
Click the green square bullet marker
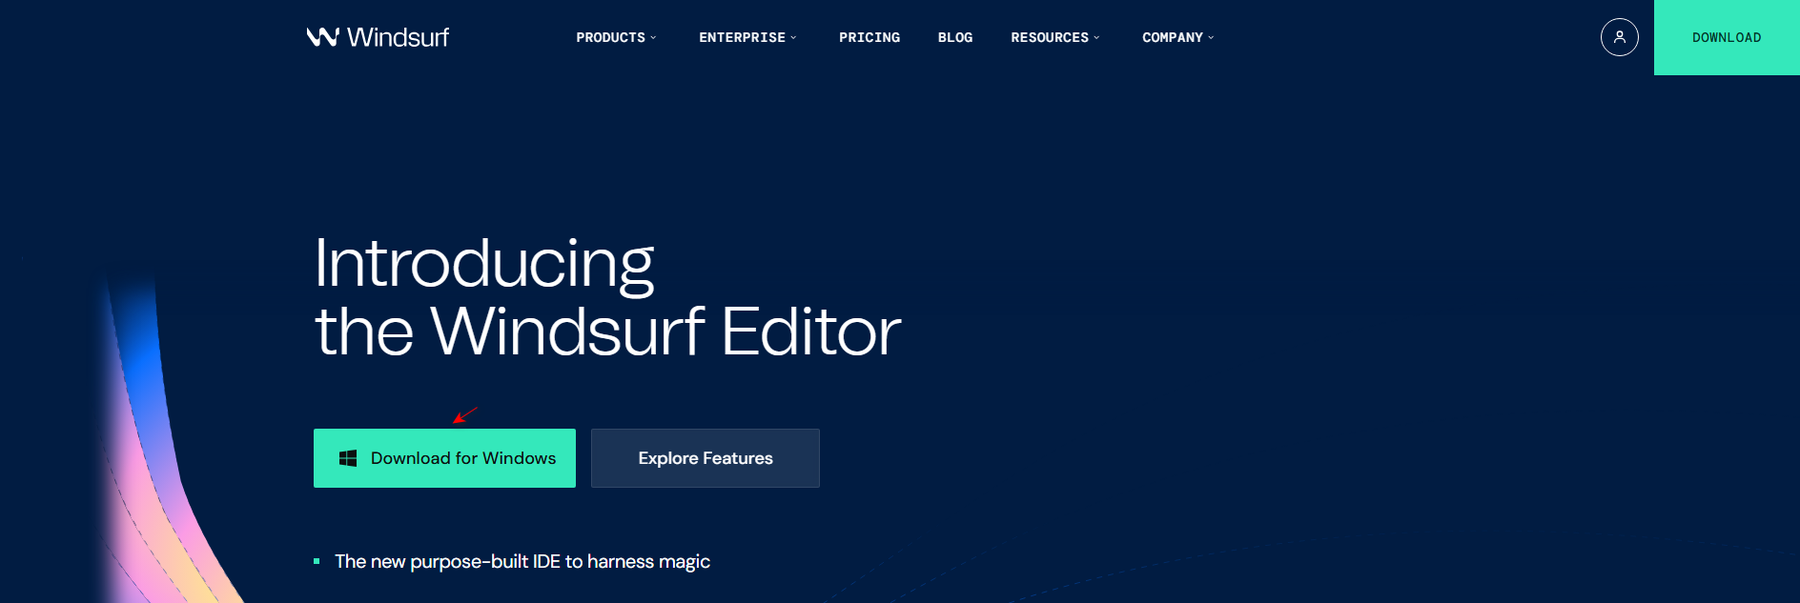[x=317, y=562]
